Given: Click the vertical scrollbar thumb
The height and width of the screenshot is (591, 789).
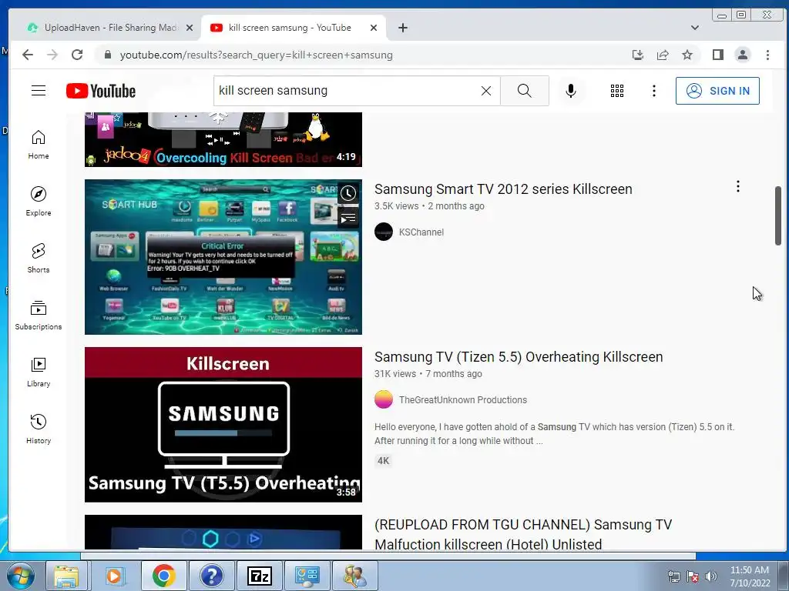Looking at the screenshot, I should point(778,216).
